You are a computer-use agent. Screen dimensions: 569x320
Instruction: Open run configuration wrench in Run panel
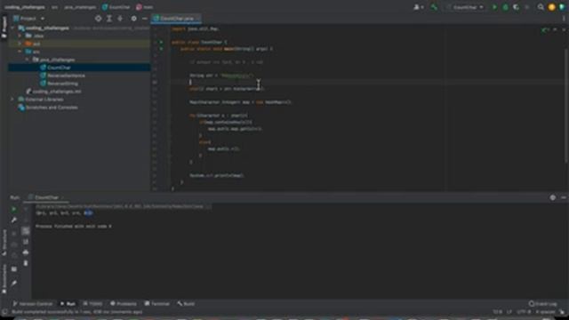(x=14, y=220)
